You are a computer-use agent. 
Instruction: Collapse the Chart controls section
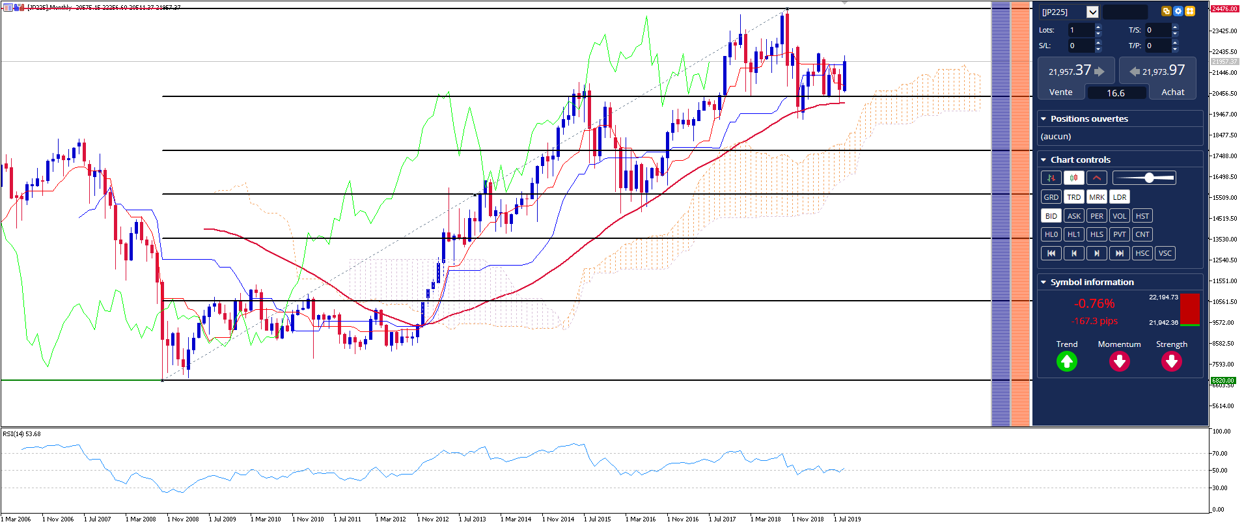click(1044, 160)
